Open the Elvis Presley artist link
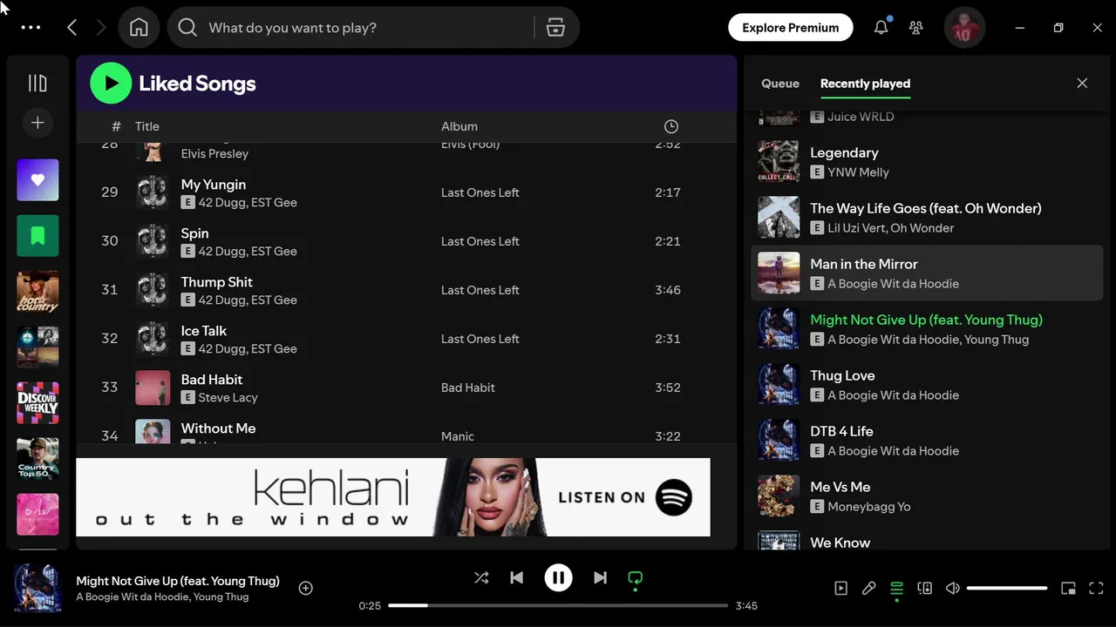The height and width of the screenshot is (627, 1116). pos(214,153)
